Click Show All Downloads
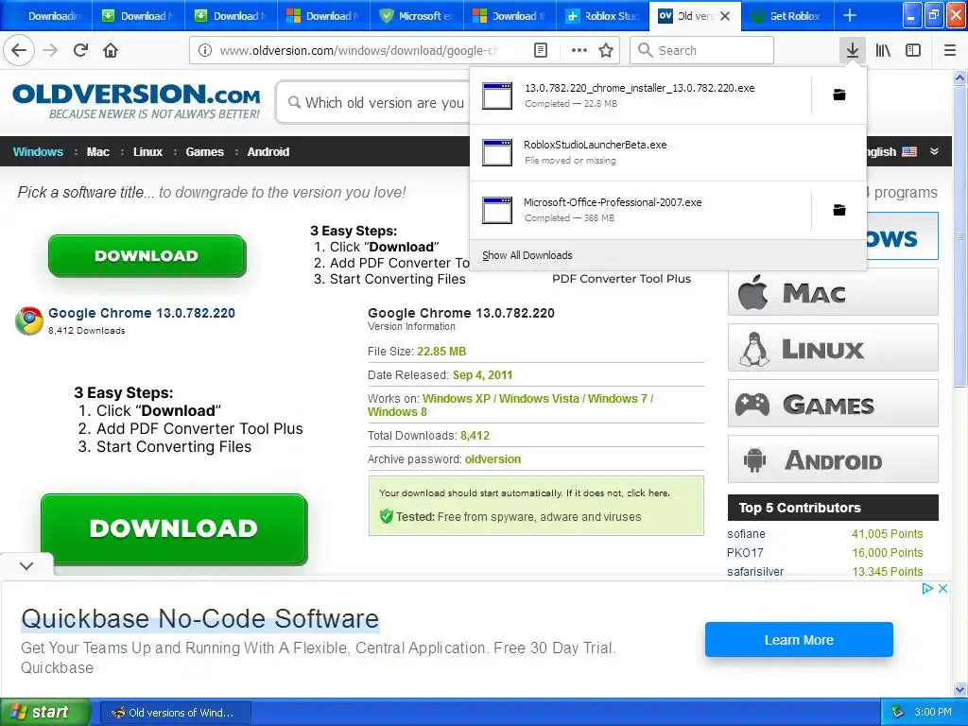 click(x=527, y=255)
